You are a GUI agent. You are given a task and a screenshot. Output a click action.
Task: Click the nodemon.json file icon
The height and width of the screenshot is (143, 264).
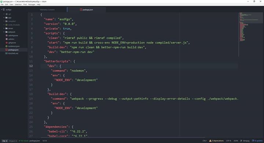[7, 46]
